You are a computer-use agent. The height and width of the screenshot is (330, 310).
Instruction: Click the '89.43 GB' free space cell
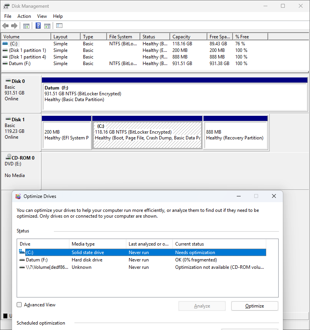coord(218,43)
